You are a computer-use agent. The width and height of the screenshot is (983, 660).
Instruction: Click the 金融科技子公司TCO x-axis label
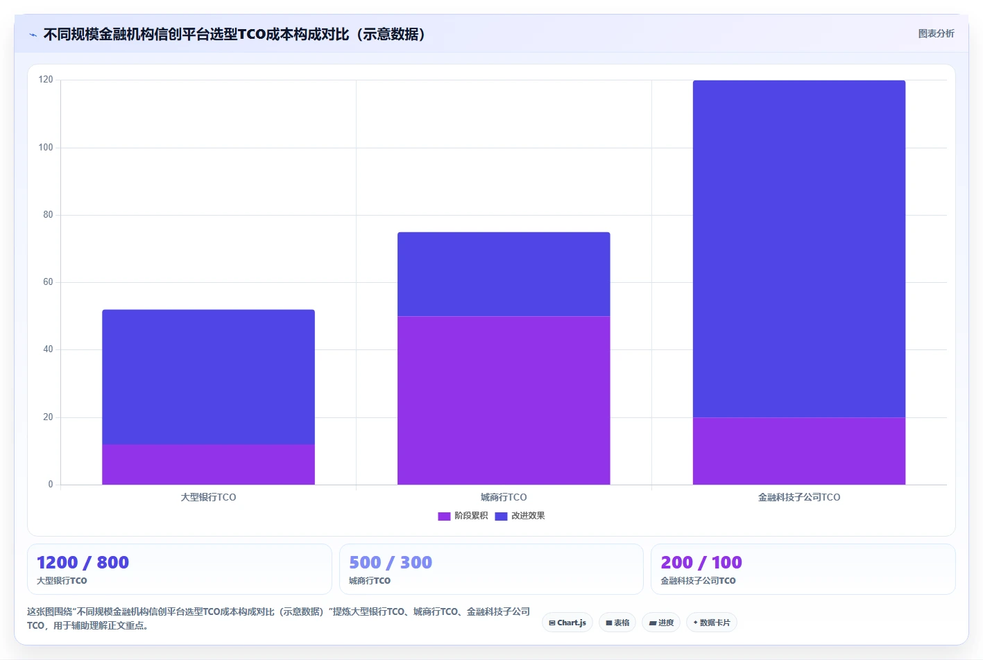pos(799,497)
